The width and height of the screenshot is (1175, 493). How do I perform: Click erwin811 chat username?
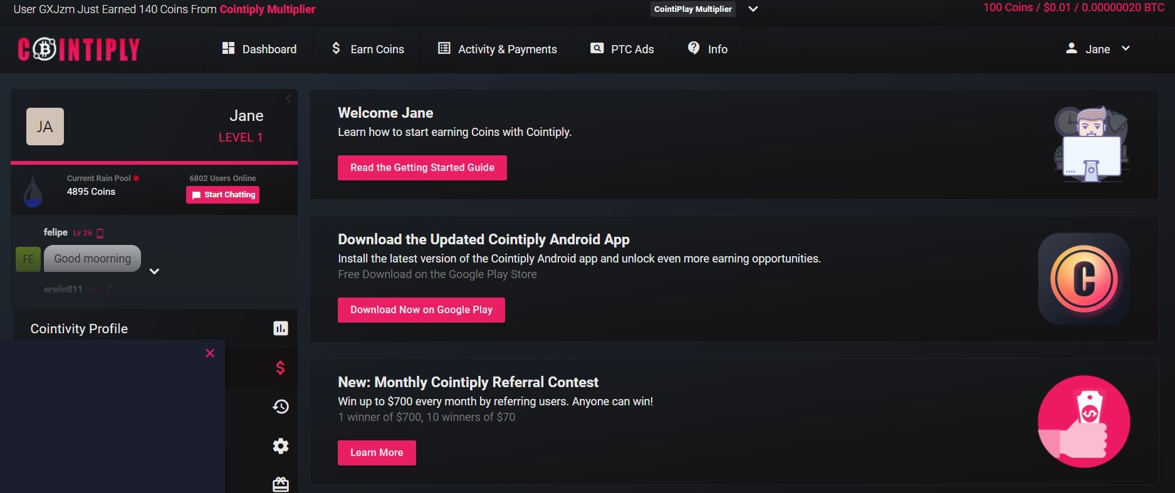63,289
